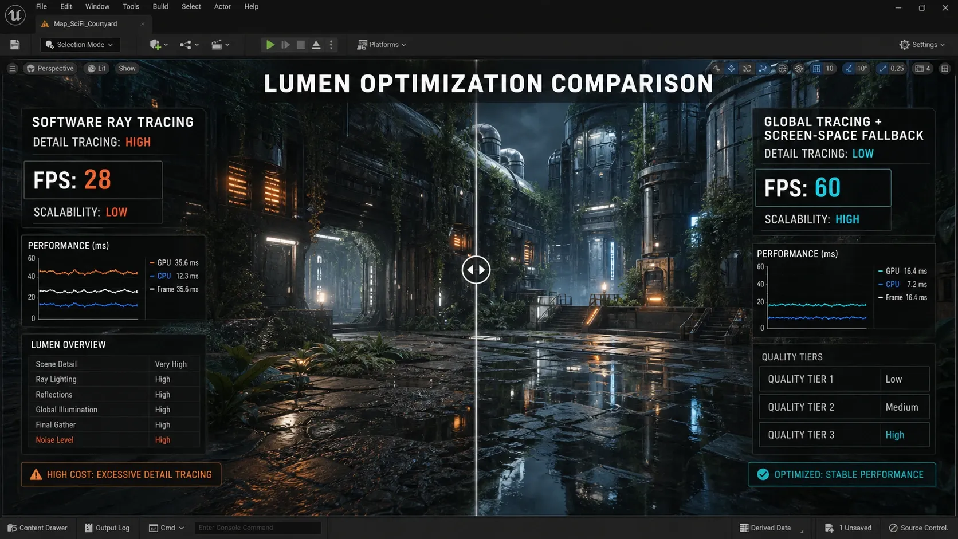Open viewport options hamburger menu
This screenshot has height=539, width=958.
coord(12,68)
